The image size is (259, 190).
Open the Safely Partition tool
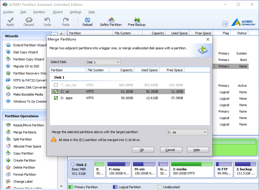point(111,22)
